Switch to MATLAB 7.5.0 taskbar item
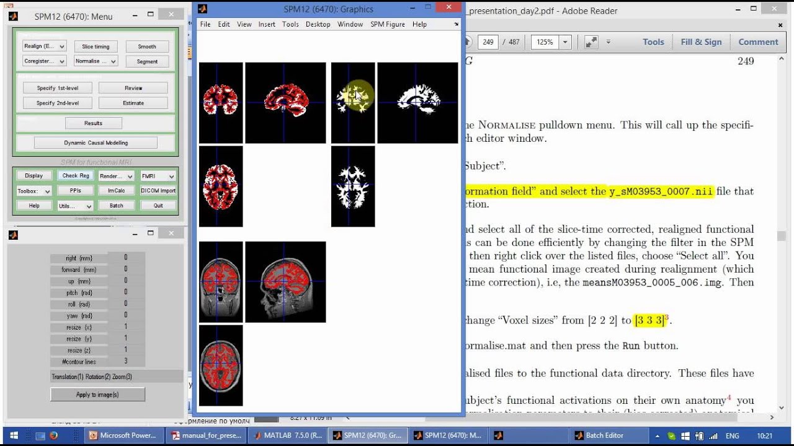 pyautogui.click(x=288, y=435)
